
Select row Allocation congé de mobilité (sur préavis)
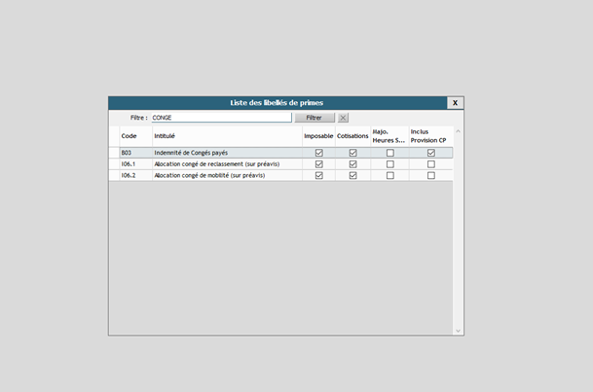pos(281,176)
